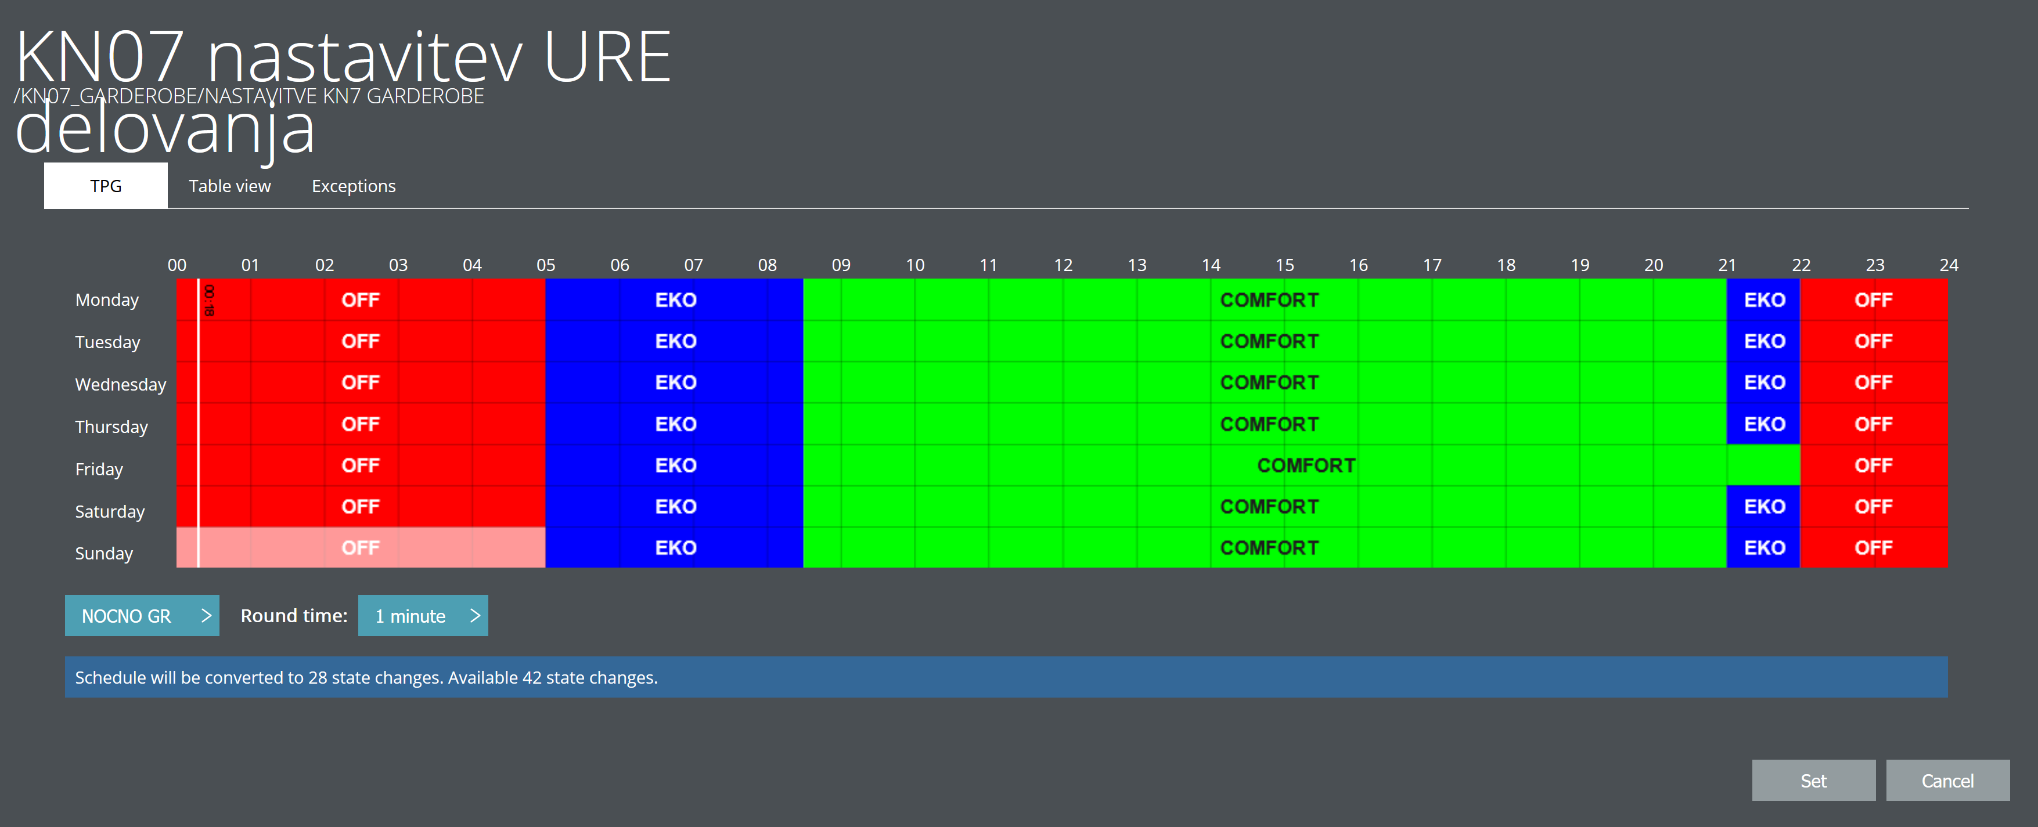Open the Round time 1 minute dropdown
Image resolution: width=2038 pixels, height=827 pixels.
[x=423, y=616]
